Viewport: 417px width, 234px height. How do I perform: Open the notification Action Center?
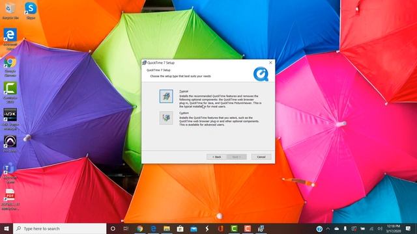click(x=409, y=228)
